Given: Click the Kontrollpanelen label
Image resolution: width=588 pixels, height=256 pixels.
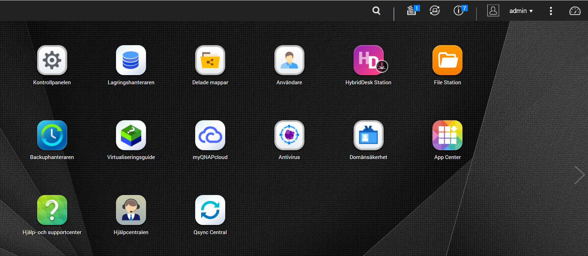Looking at the screenshot, I should (52, 83).
